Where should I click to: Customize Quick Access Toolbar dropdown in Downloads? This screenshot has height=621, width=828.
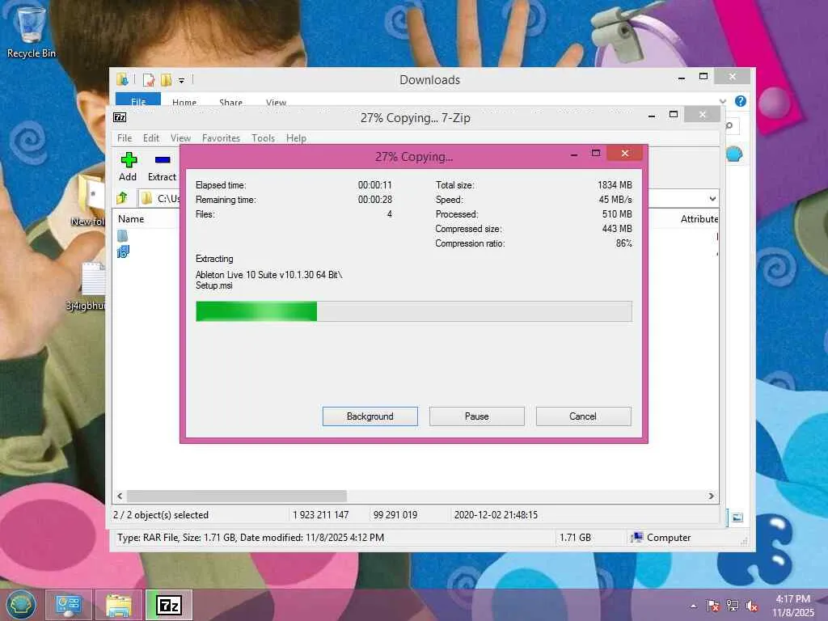click(181, 80)
